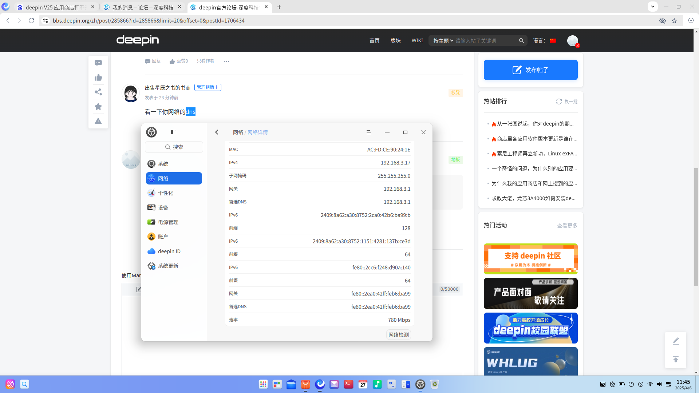Click the star favorite icon in left sidebar
Image resolution: width=699 pixels, height=393 pixels.
point(98,107)
